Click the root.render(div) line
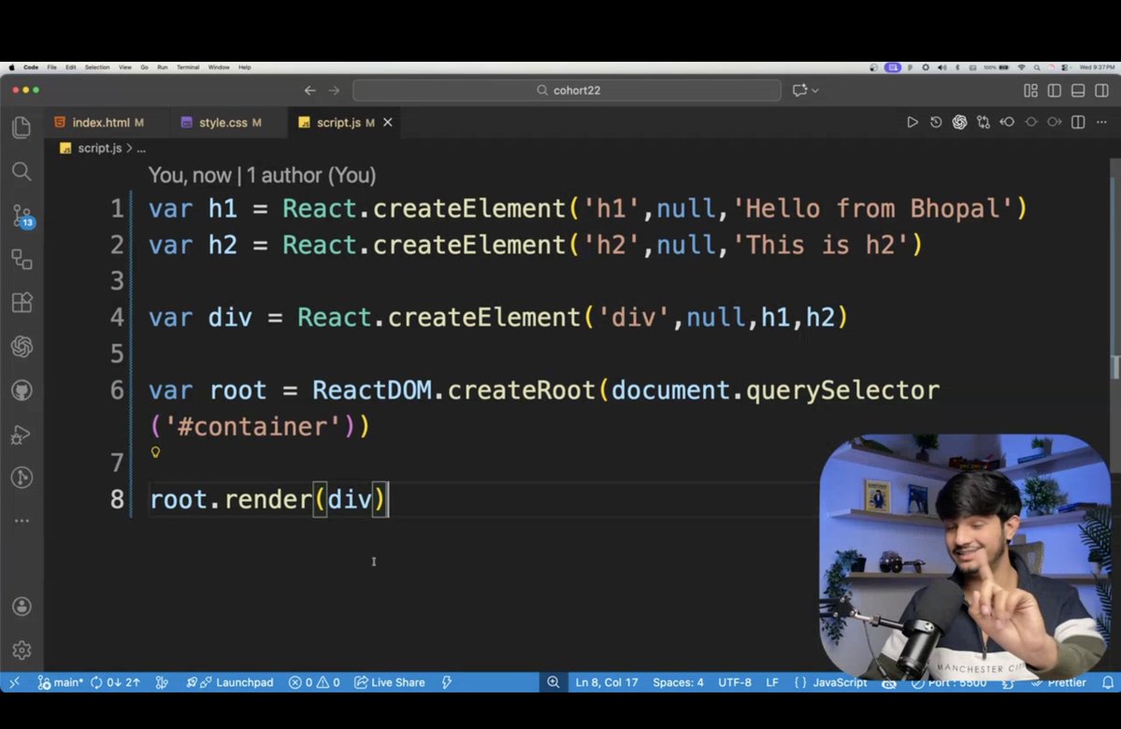The image size is (1121, 729). point(267,499)
